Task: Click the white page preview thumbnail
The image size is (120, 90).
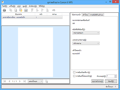Action: 35,52
